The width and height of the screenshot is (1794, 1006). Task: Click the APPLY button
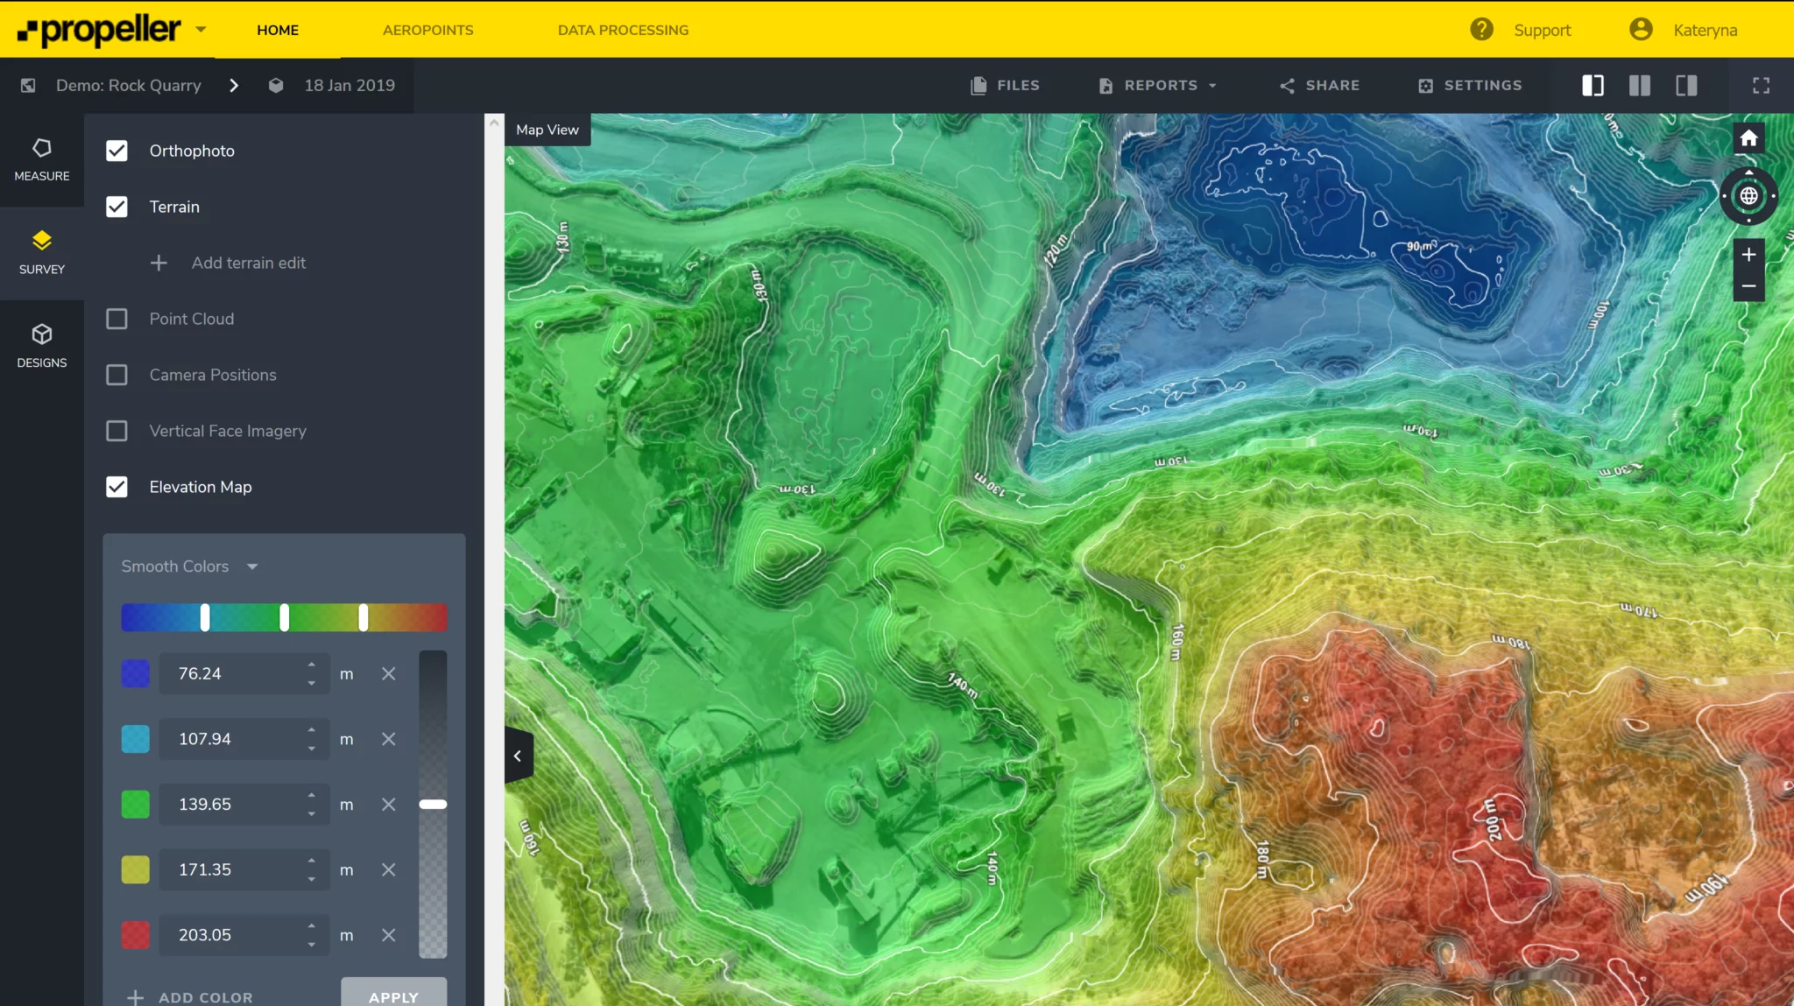(x=393, y=996)
